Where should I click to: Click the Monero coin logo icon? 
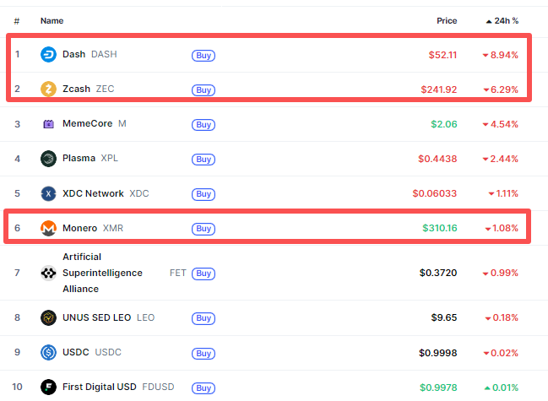[x=48, y=228]
